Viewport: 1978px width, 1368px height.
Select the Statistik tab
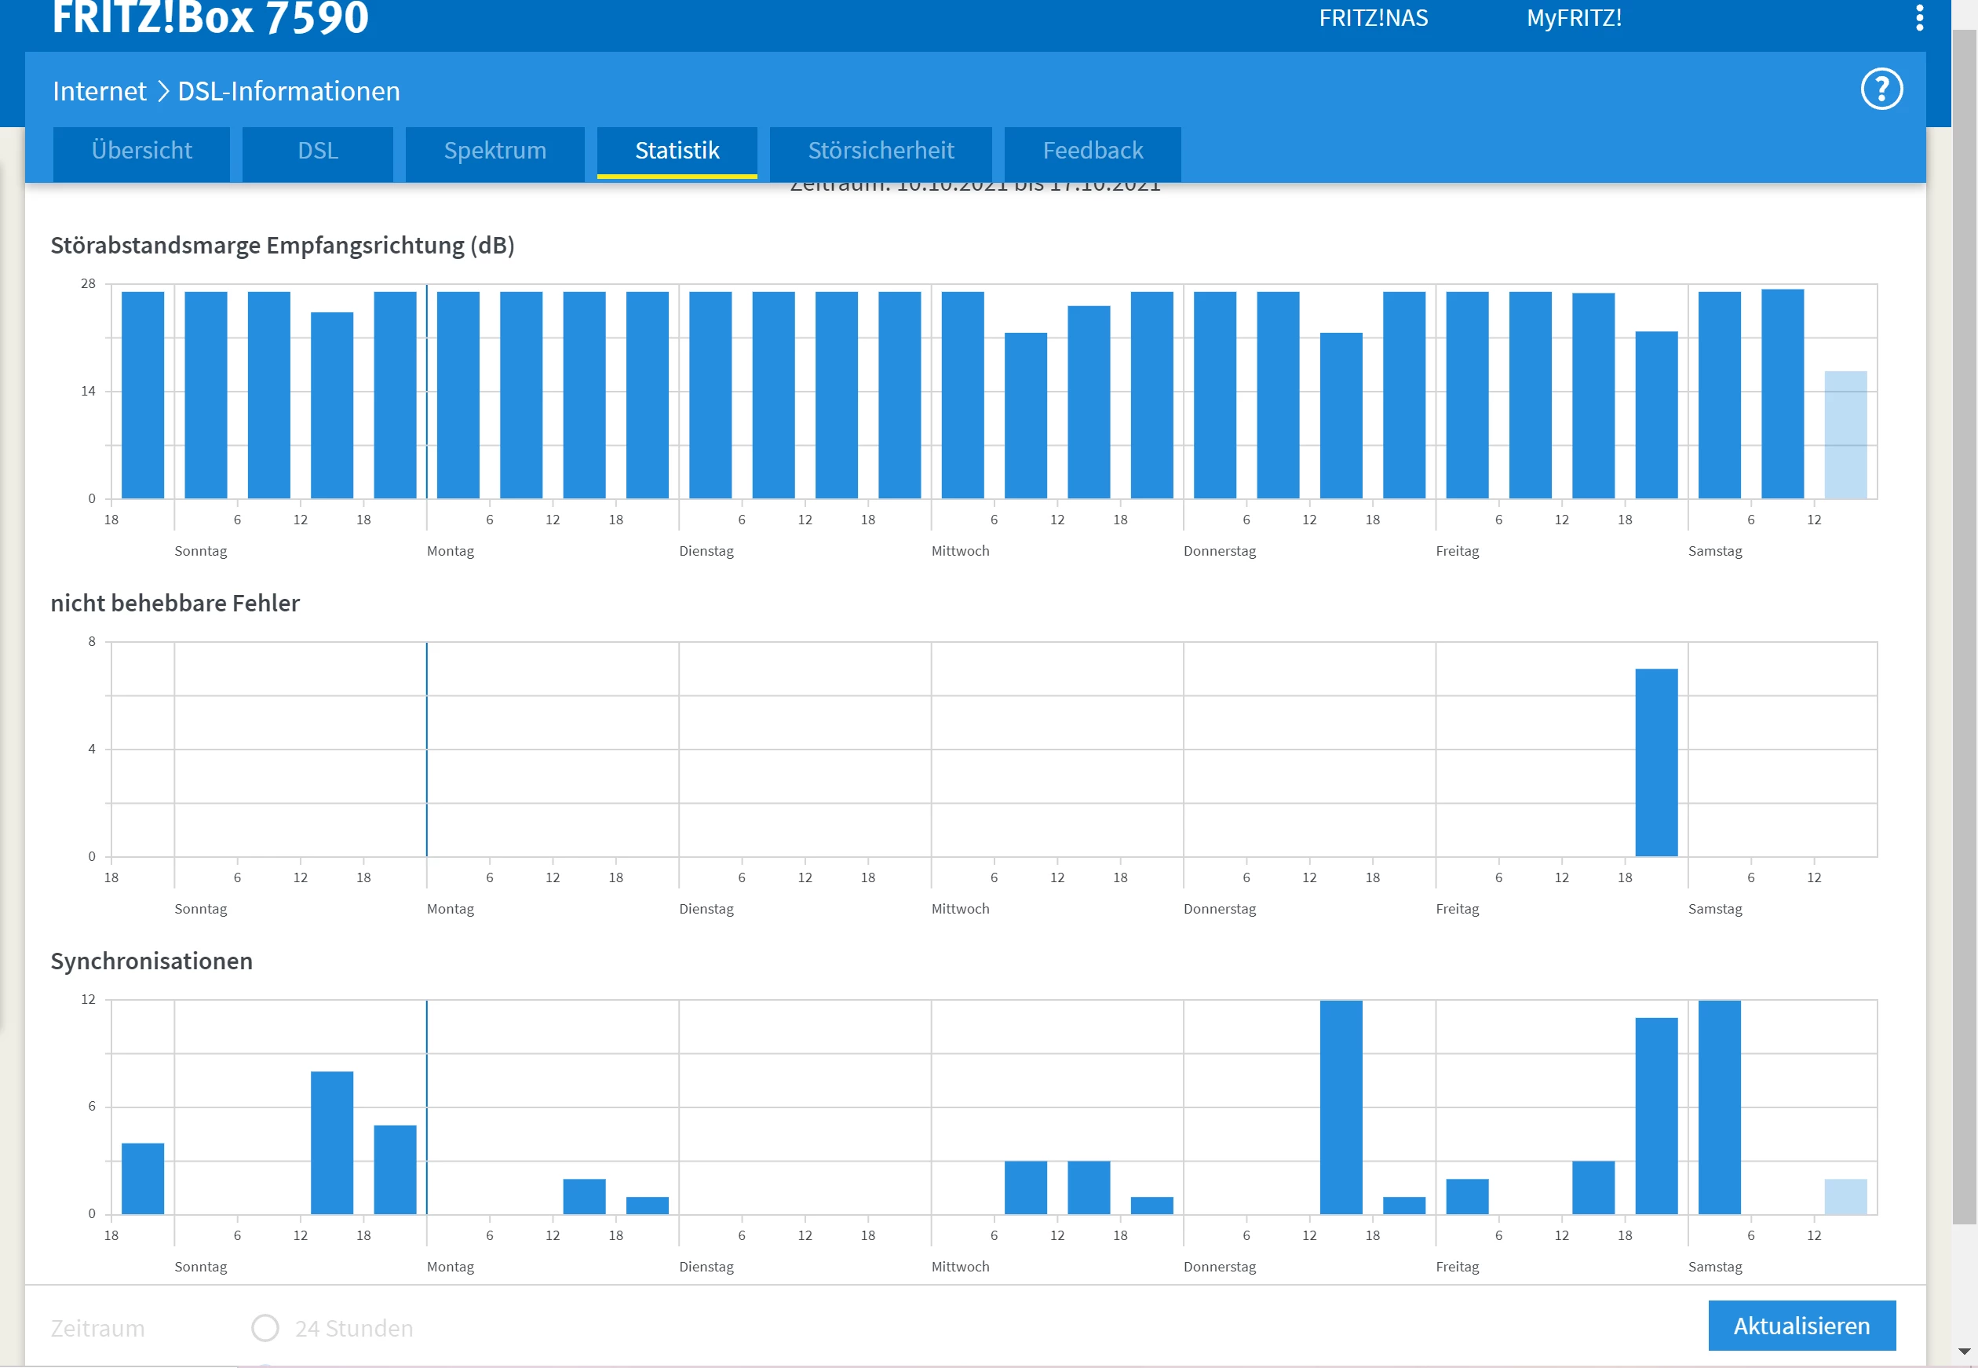pos(676,151)
